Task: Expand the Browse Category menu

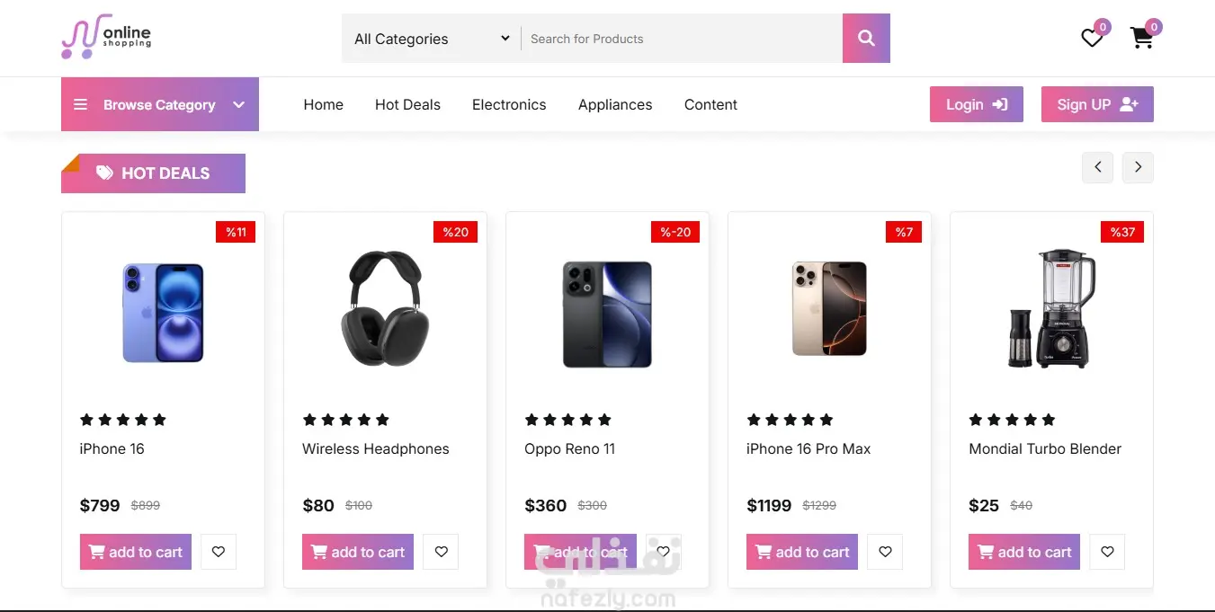Action: pos(160,104)
